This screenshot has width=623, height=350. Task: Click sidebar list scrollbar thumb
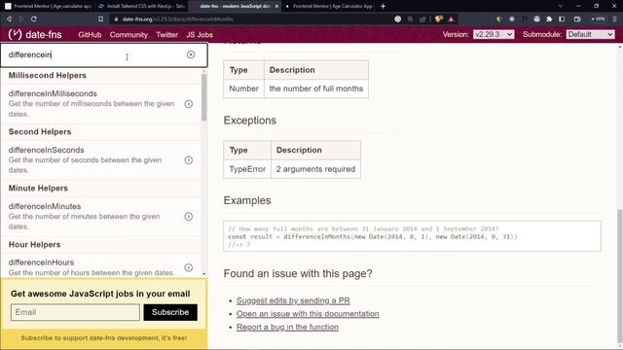point(204,97)
